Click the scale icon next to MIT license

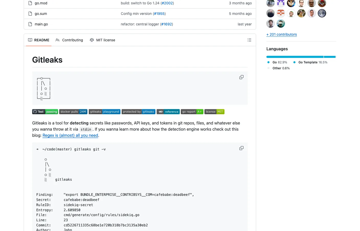click(92, 40)
